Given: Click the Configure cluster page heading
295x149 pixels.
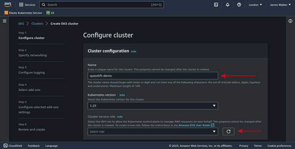Looking at the screenshot, I should tap(108, 35).
